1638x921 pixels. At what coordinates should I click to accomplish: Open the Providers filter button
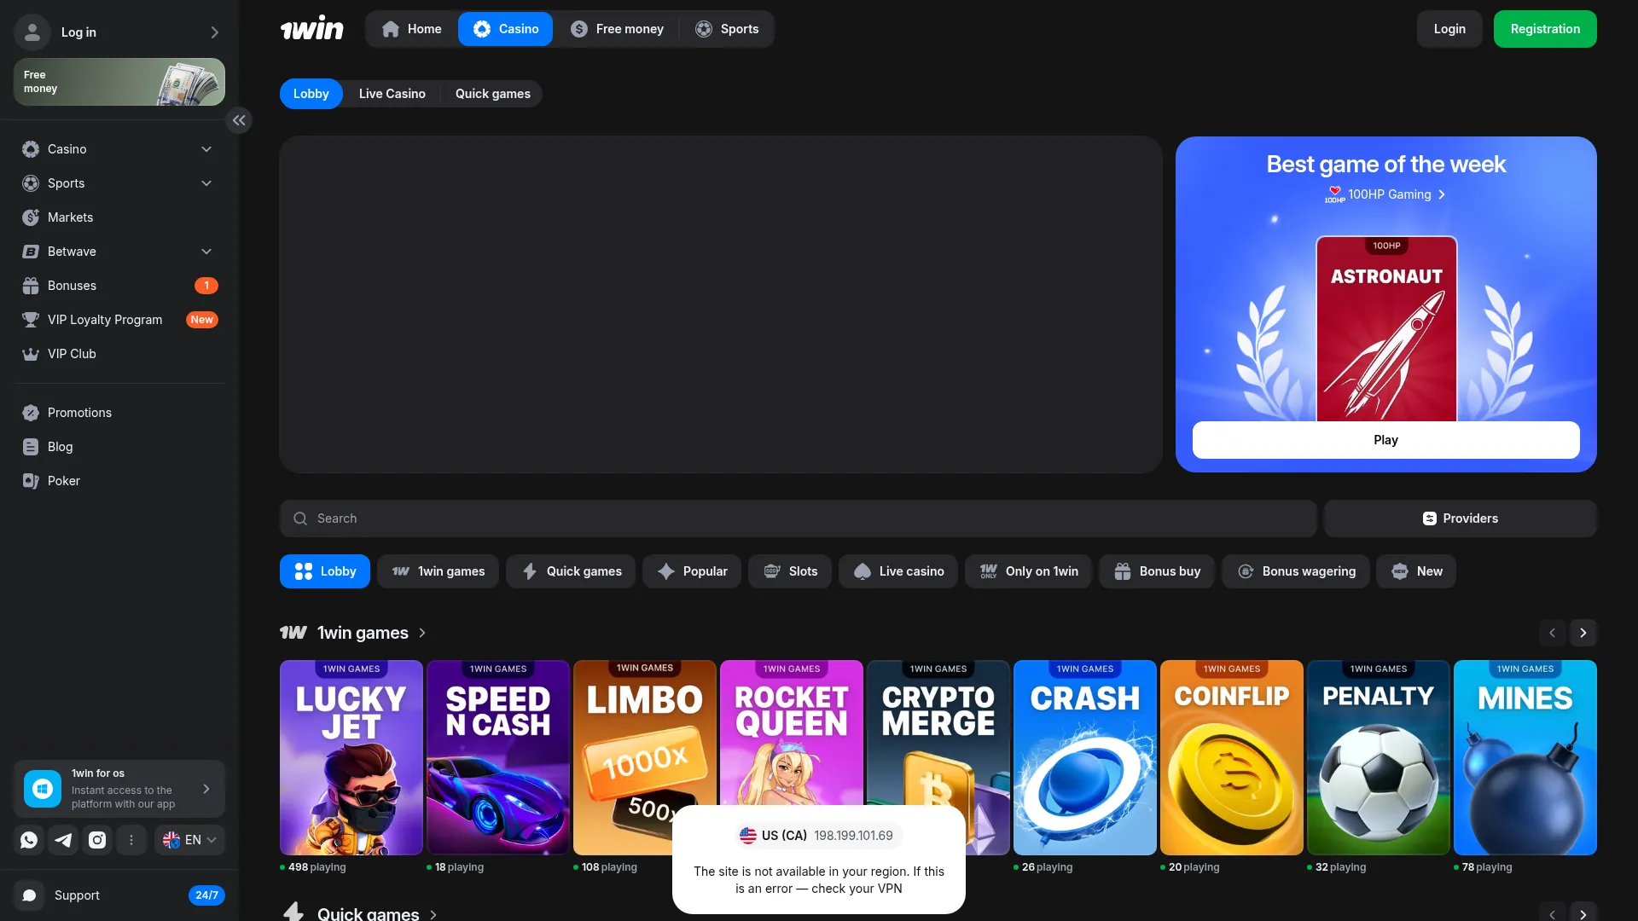1461,518
